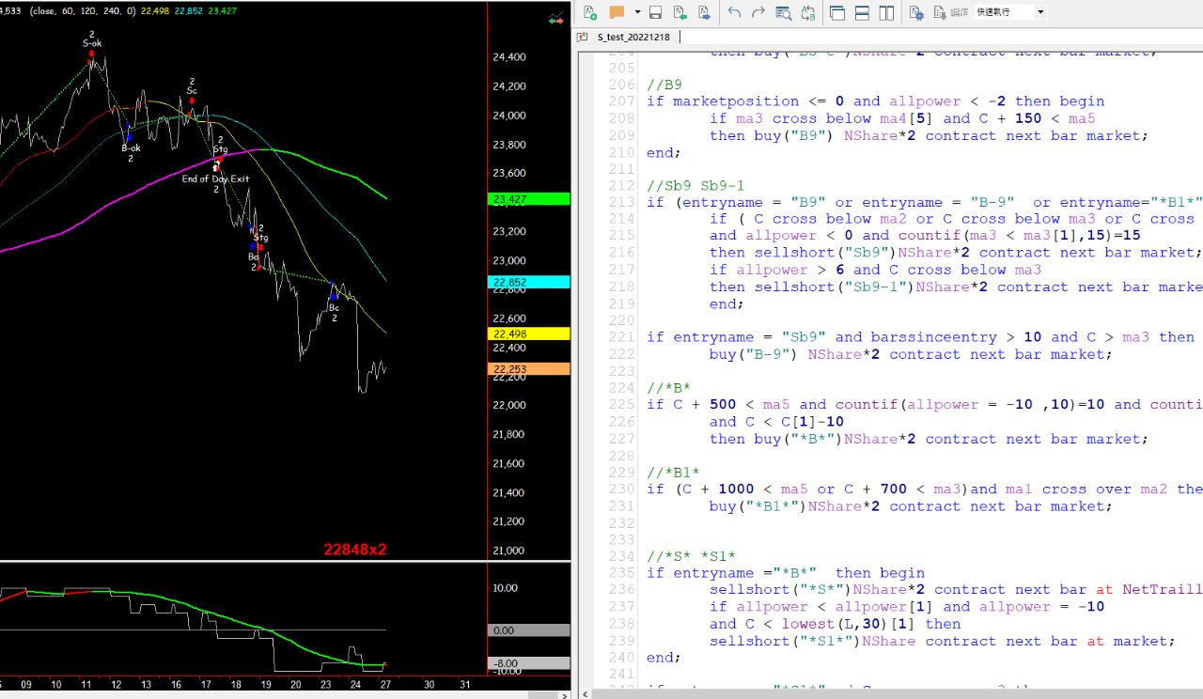Click the green 23,427 price label
Viewport: 1203px width, 699px height.
pos(529,199)
